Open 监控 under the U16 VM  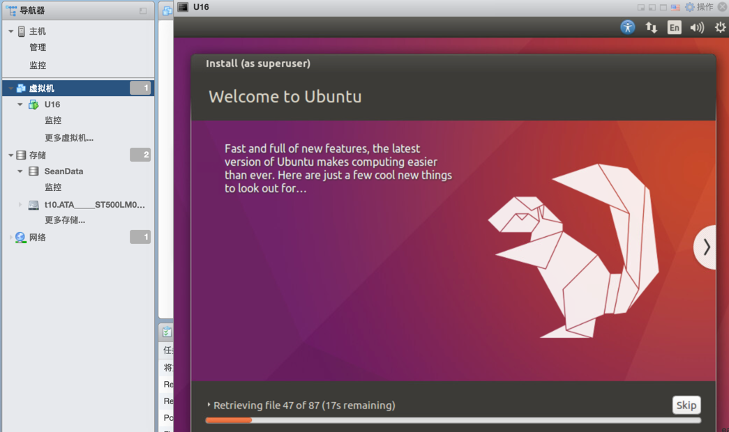coord(53,121)
